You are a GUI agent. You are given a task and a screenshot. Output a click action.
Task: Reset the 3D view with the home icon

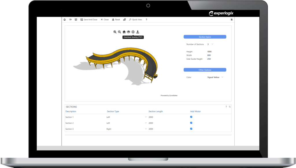click(124, 32)
